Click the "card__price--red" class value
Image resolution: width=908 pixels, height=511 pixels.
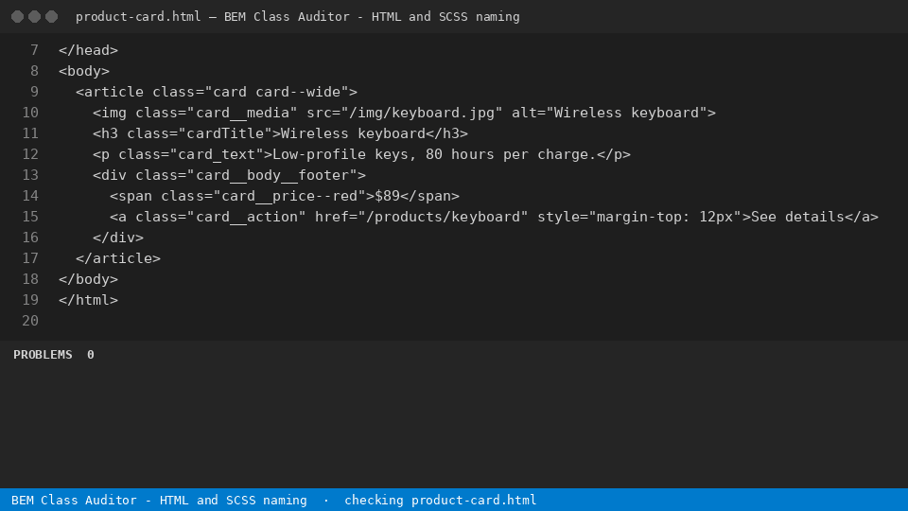coord(289,197)
